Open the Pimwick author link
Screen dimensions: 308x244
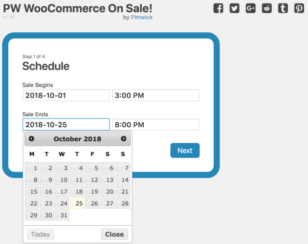pos(142,17)
